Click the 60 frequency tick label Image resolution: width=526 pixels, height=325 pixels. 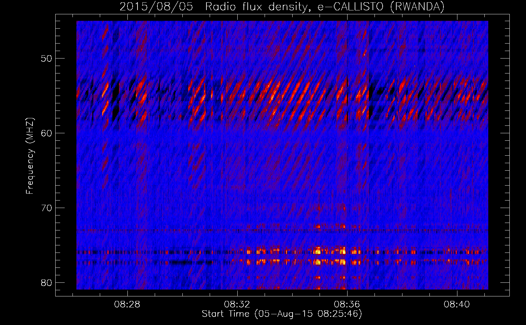(46, 133)
